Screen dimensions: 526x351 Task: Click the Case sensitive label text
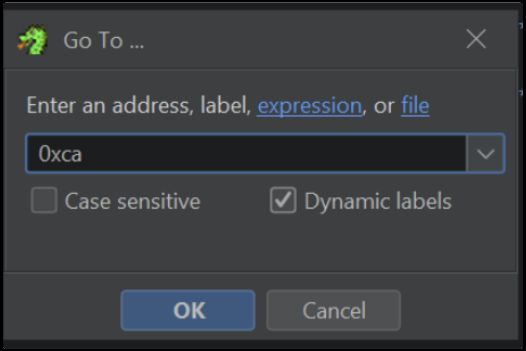[132, 201]
